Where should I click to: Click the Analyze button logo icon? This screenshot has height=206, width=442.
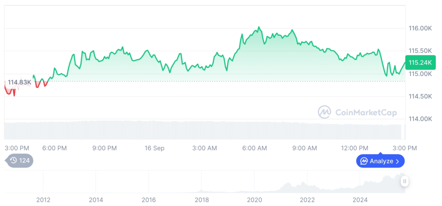click(364, 161)
